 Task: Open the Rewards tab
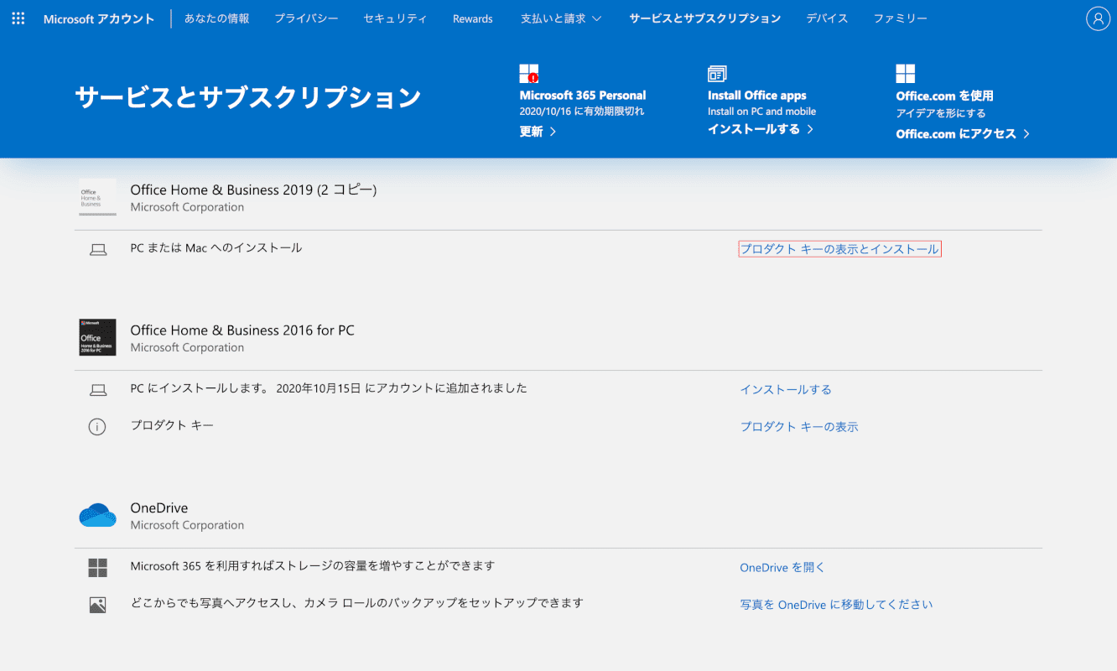coord(473,18)
